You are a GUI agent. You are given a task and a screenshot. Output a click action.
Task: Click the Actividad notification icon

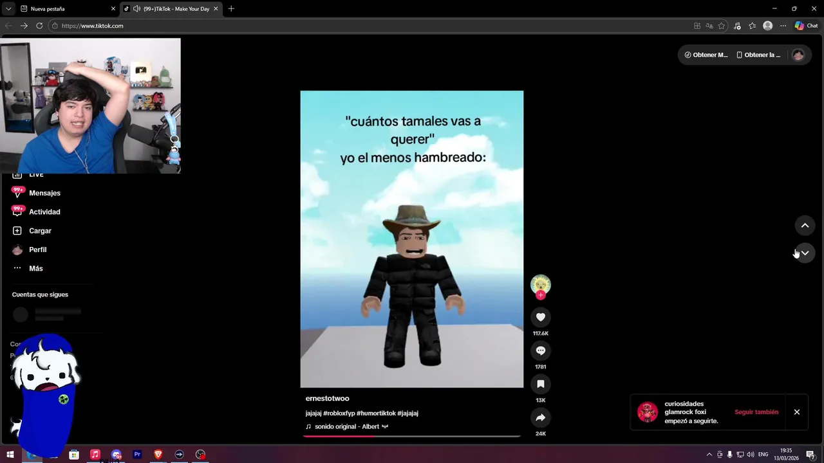(x=17, y=212)
